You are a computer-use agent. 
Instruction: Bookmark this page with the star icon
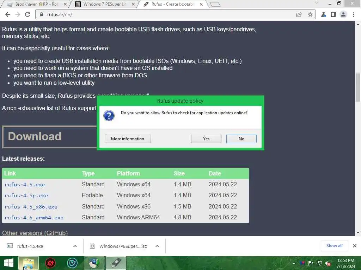pyautogui.click(x=310, y=14)
